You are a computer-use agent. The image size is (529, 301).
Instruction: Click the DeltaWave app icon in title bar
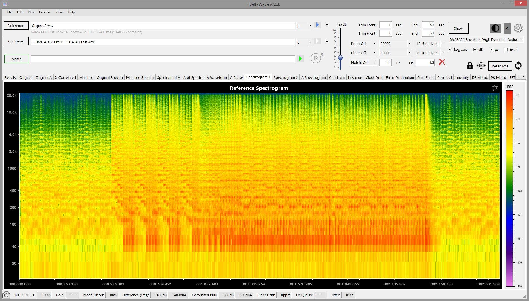pyautogui.click(x=5, y=4)
